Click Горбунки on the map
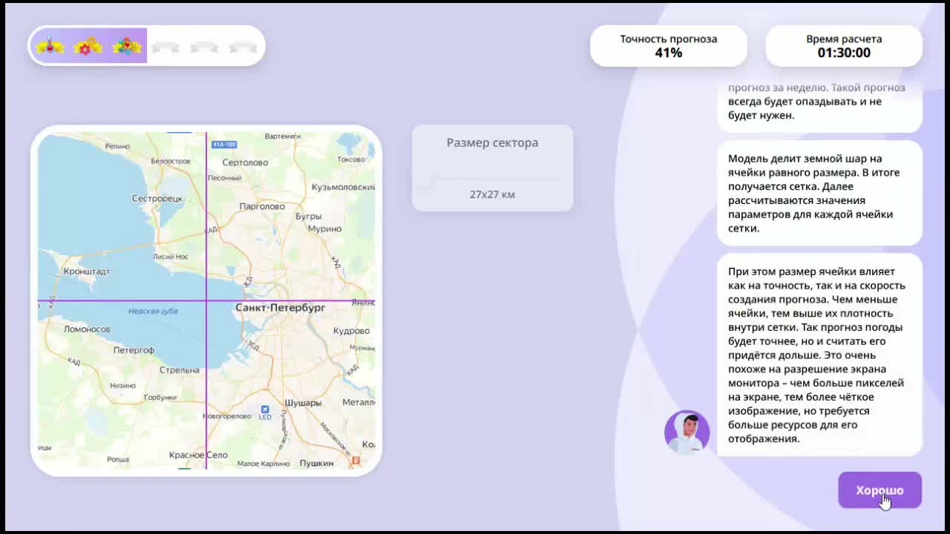 (x=160, y=398)
